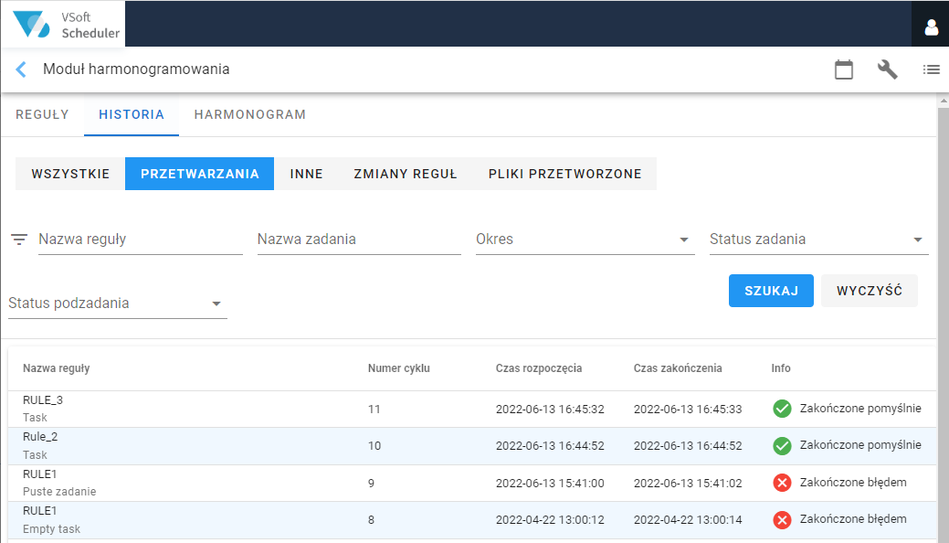Image resolution: width=949 pixels, height=543 pixels.
Task: Click the Nazwa reguły column header
Action: [57, 368]
